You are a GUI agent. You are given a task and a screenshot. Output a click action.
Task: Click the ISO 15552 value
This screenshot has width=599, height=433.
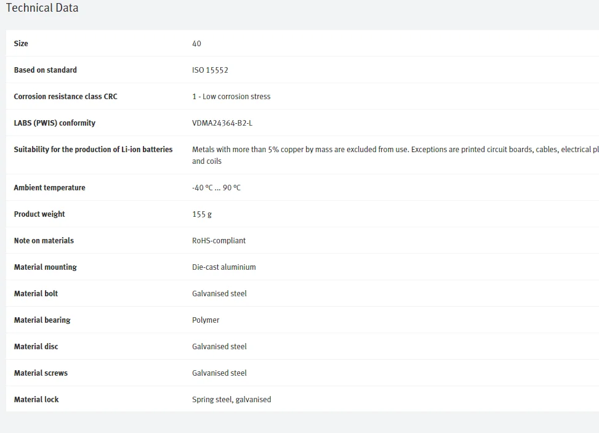tap(210, 70)
